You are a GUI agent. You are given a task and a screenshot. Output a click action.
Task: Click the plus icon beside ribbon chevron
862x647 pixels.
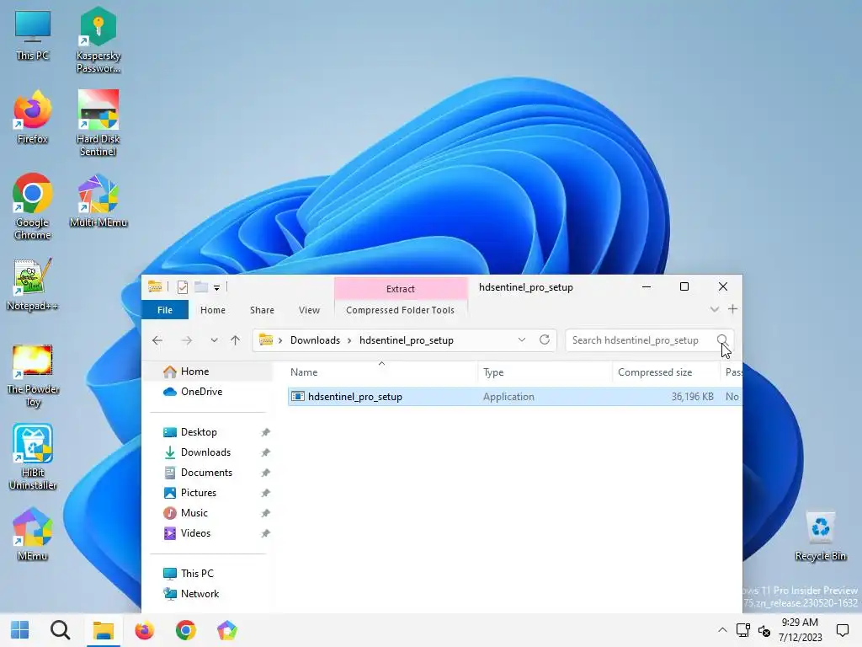coord(732,309)
